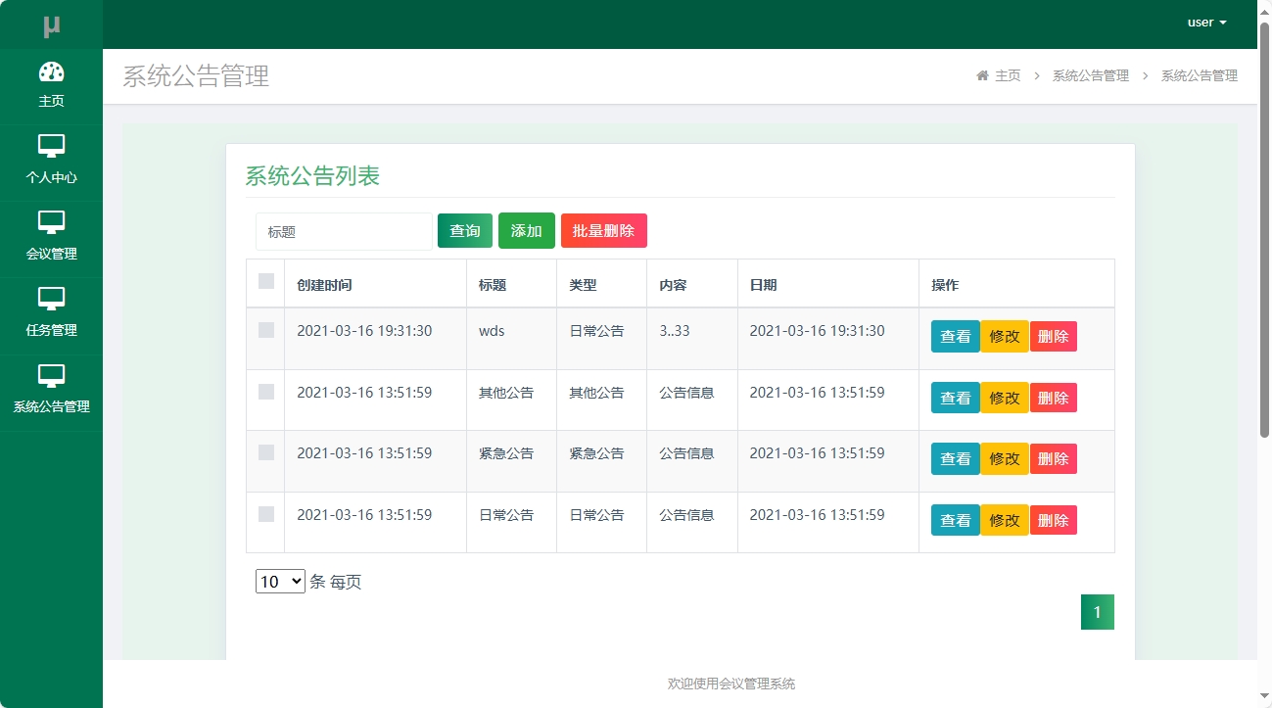Select the checkbox on the 紧急公告 row
The height and width of the screenshot is (708, 1272).
[264, 452]
